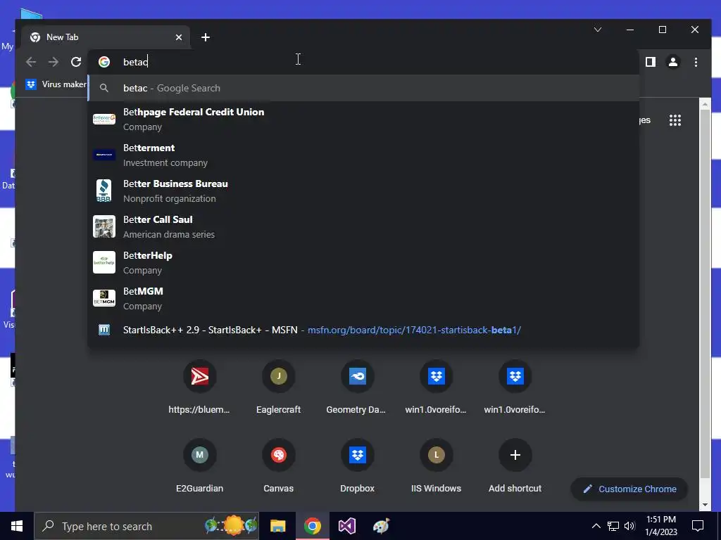This screenshot has width=721, height=540.
Task: Open the IIS Windows shortcut
Action: 437,466
